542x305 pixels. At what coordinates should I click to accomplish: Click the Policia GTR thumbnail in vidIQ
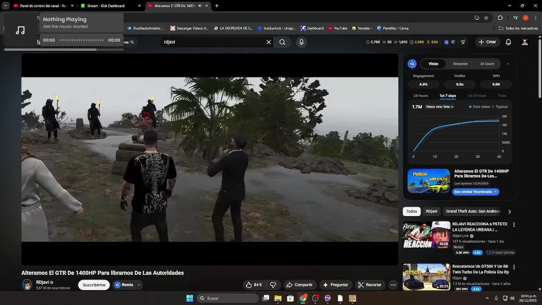point(429,181)
